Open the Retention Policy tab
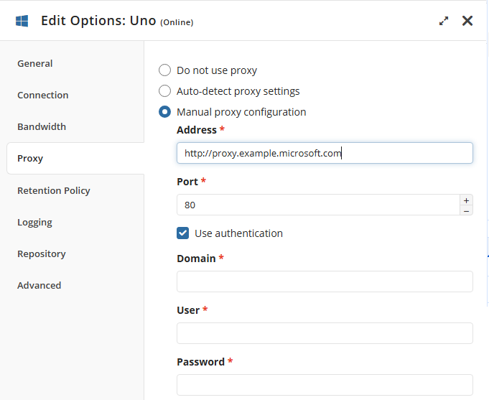The image size is (489, 400). point(54,190)
